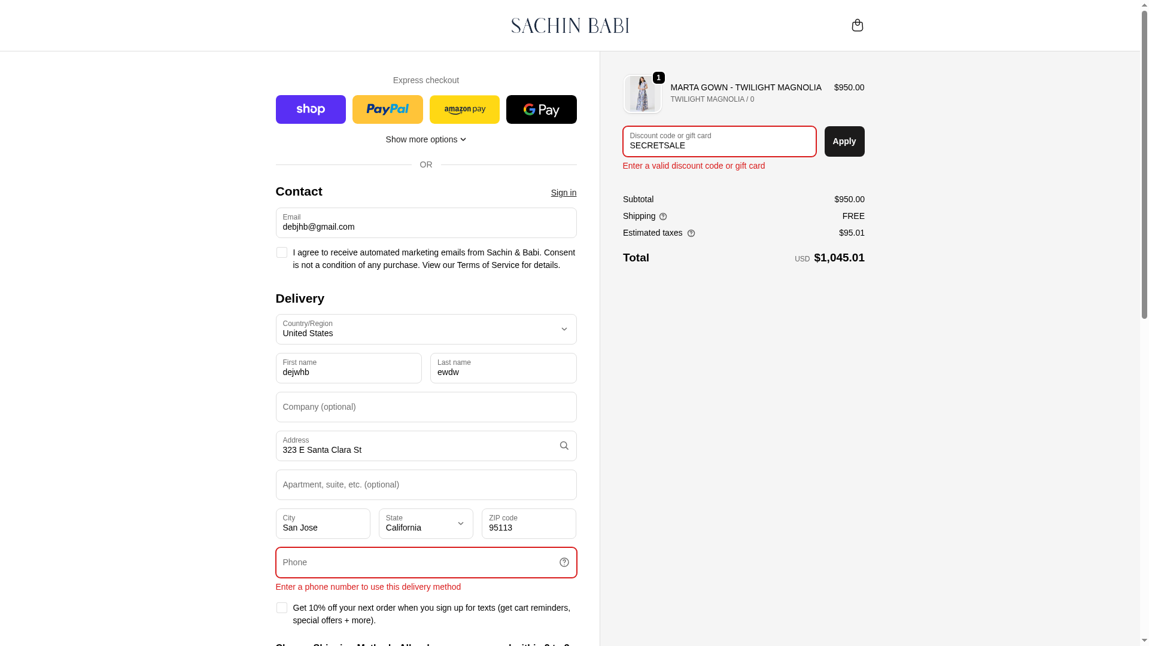
Task: Enable marketing emails consent checkbox
Action: pos(281,252)
